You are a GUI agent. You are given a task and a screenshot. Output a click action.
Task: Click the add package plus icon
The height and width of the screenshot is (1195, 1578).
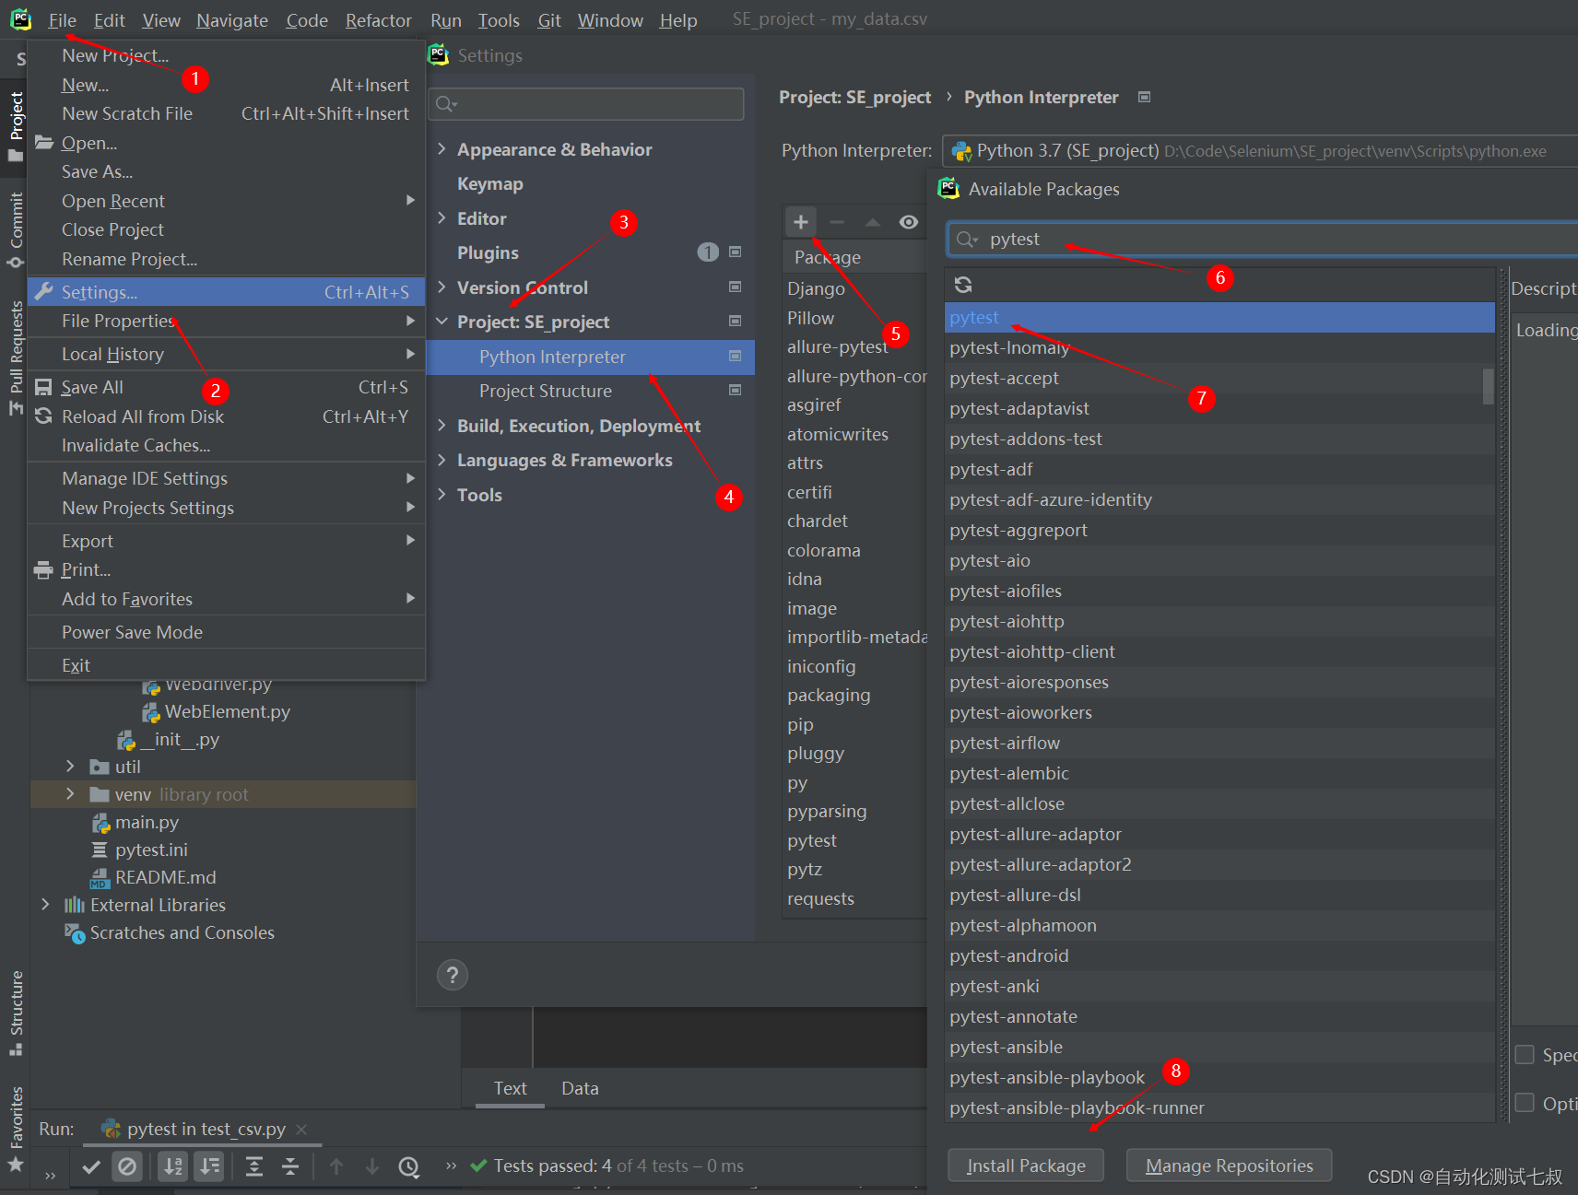pyautogui.click(x=800, y=222)
